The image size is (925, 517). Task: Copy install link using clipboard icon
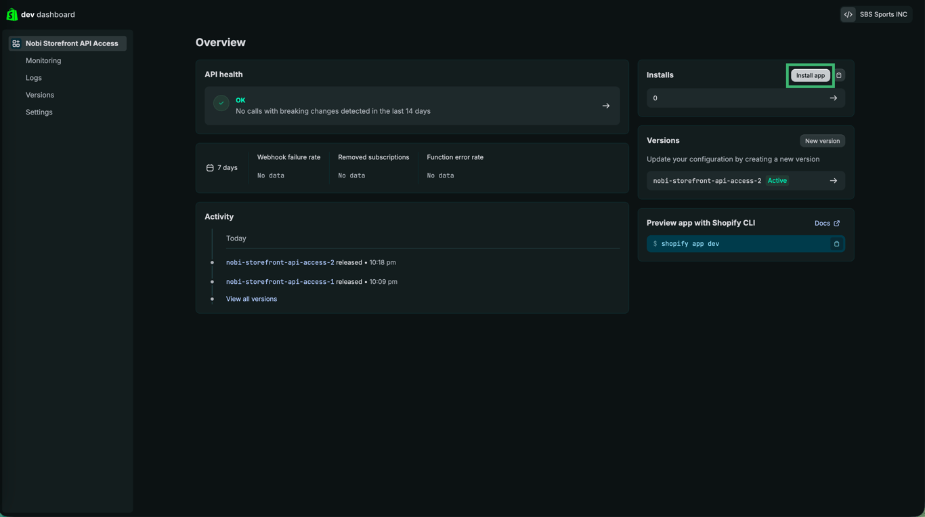(839, 75)
